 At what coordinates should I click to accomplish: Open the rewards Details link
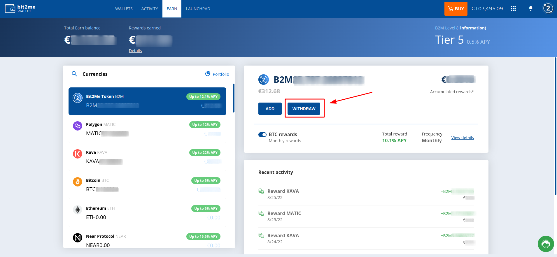(x=135, y=51)
